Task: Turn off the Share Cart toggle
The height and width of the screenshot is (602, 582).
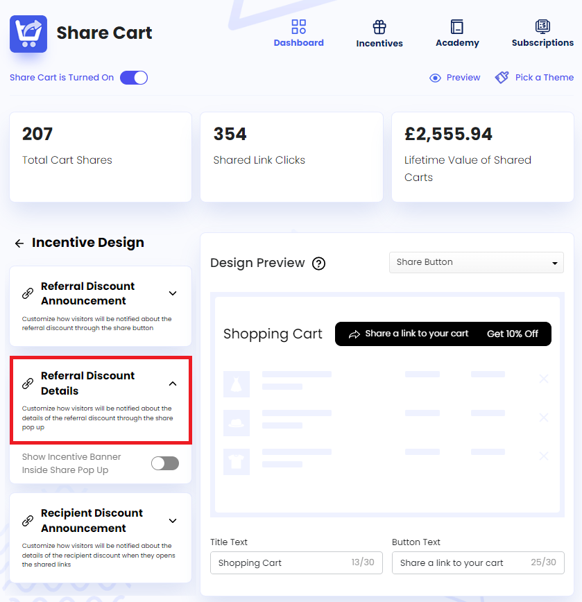Action: (x=134, y=78)
